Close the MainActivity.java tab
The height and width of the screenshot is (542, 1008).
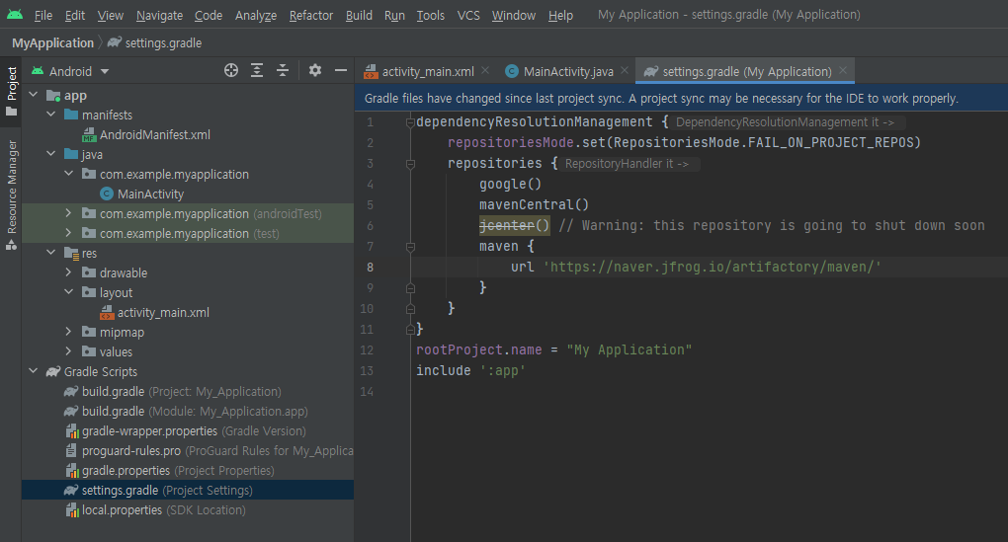pyautogui.click(x=625, y=71)
